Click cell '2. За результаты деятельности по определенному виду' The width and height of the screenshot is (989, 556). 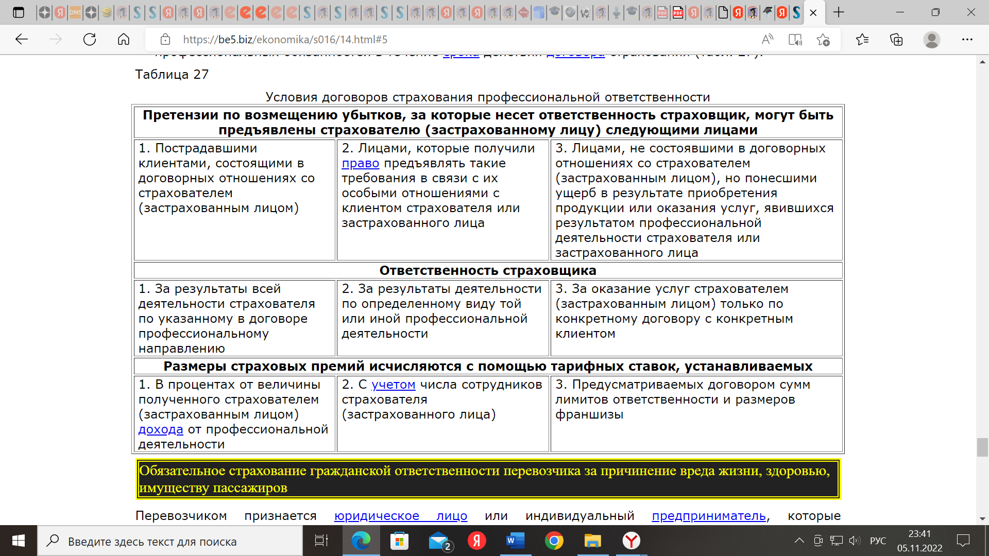click(x=442, y=318)
